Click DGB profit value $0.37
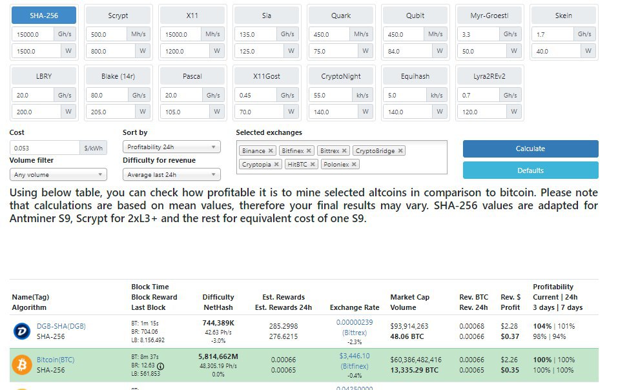 (510, 336)
